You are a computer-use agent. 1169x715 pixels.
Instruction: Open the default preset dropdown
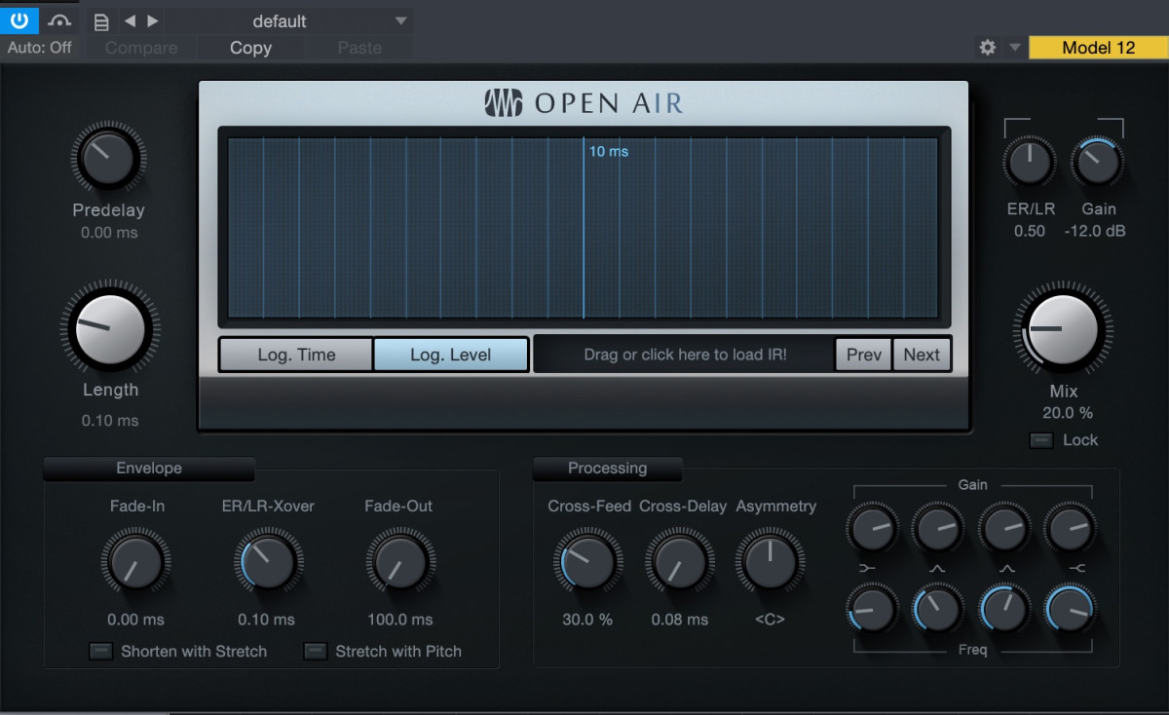[290, 21]
